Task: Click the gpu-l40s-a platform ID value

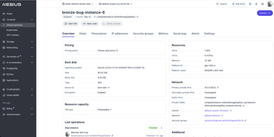Action: pyautogui.click(x=210, y=65)
